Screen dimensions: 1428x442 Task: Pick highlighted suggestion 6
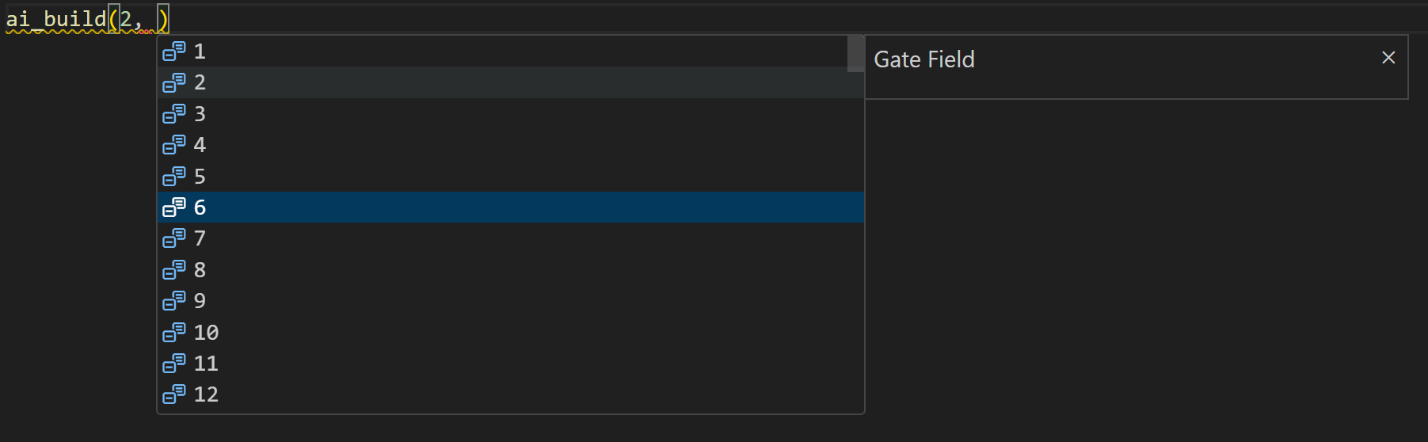[x=511, y=208]
